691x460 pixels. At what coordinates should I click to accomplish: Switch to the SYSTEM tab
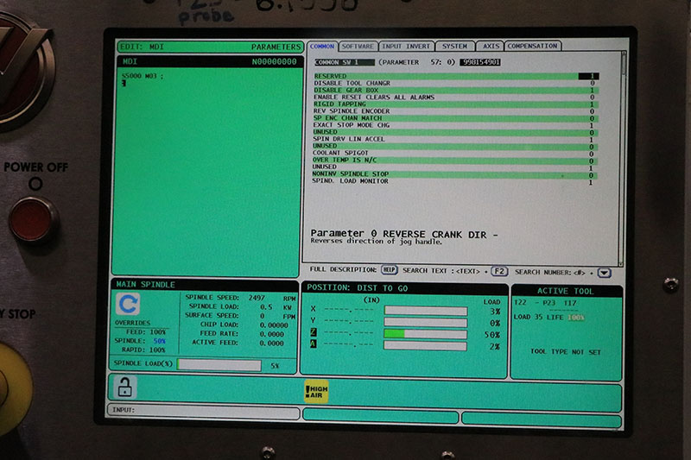[x=455, y=47]
